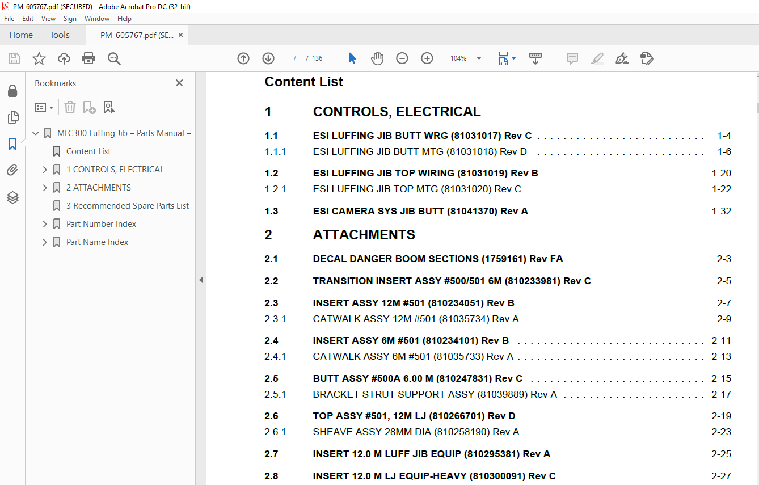
Task: Go to previous page arrow
Action: [x=243, y=58]
